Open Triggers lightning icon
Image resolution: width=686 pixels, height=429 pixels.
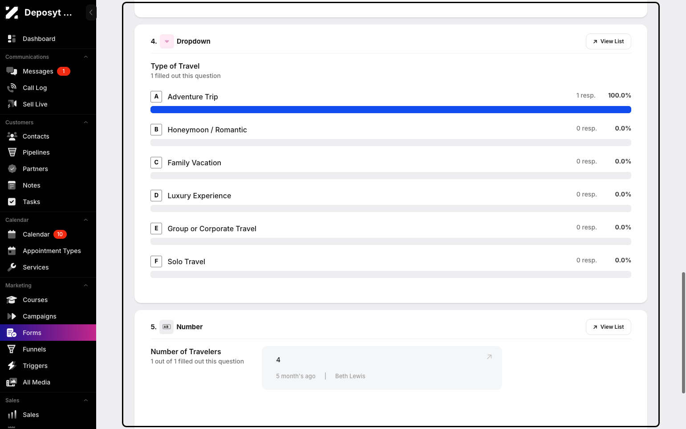(12, 366)
